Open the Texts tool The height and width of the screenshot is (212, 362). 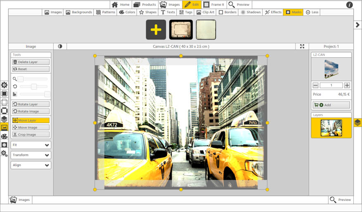click(168, 12)
